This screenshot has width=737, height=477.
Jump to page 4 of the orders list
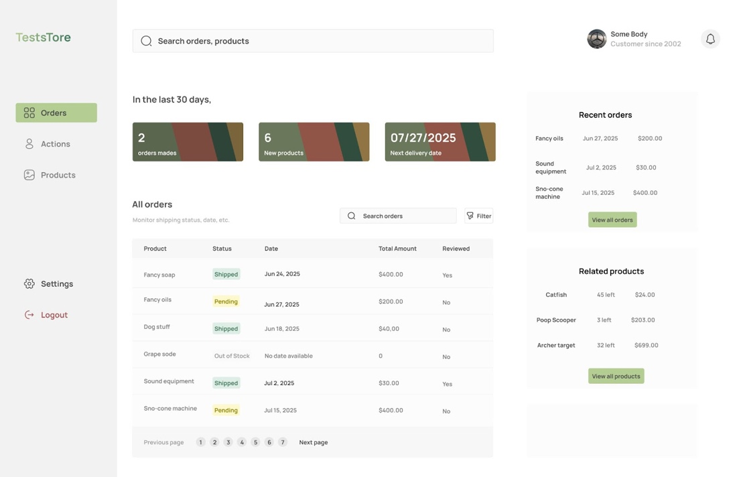click(x=242, y=442)
